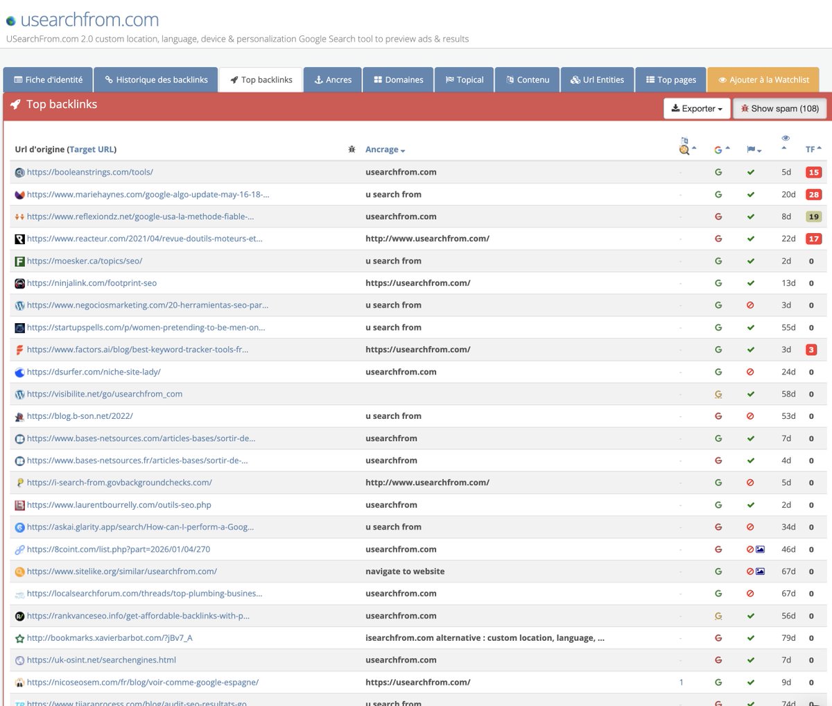
Task: Click the rocket icon in Top backlinks header
Action: pyautogui.click(x=15, y=104)
